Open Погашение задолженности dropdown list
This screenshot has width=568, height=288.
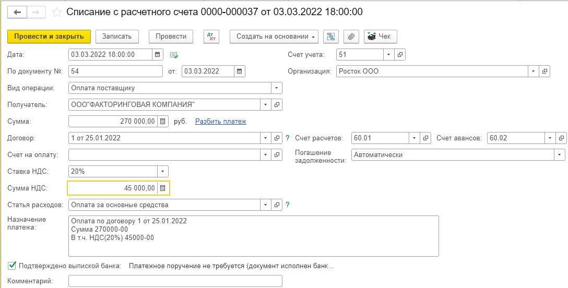tap(559, 155)
